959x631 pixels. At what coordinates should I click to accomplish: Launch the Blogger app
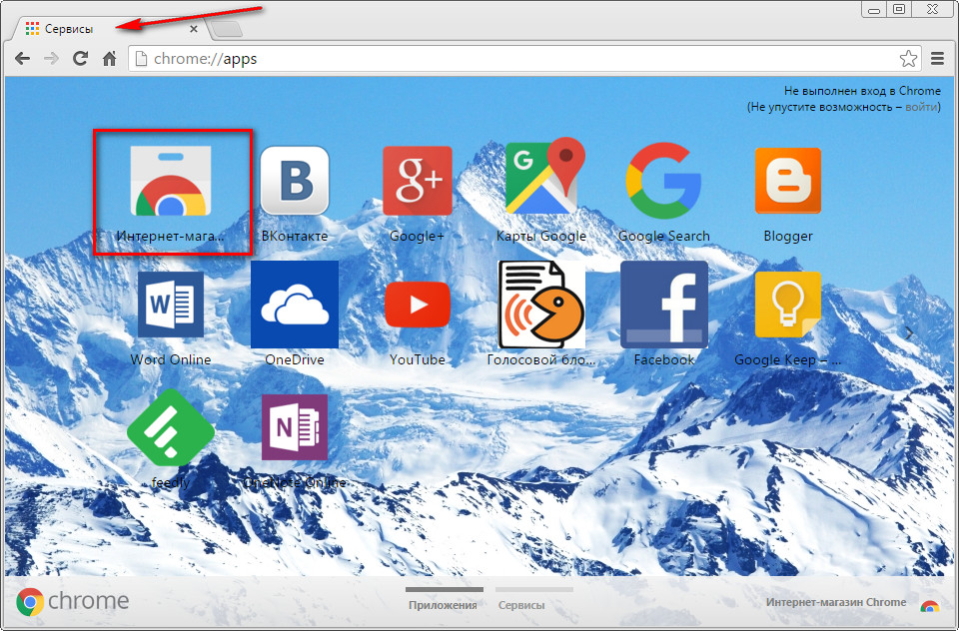pyautogui.click(x=788, y=181)
